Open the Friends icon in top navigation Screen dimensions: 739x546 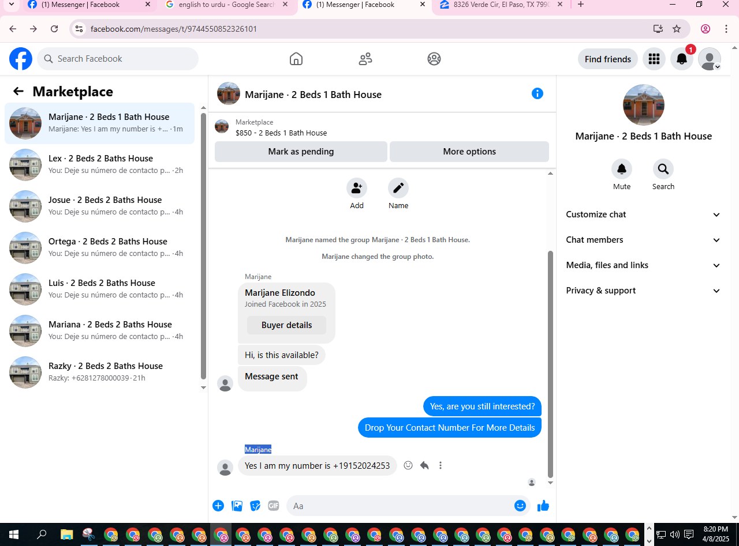[365, 59]
